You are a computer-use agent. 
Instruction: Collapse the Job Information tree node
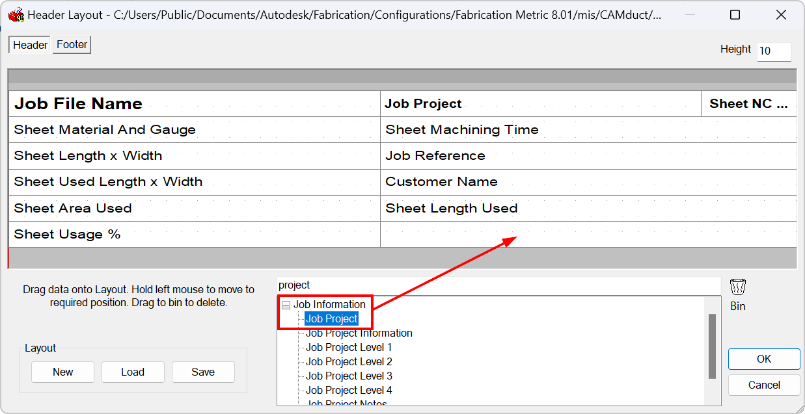[284, 304]
